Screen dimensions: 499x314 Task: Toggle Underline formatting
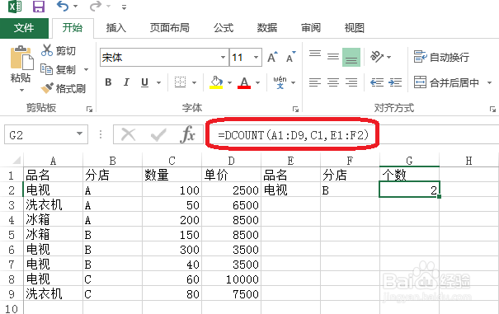point(145,82)
